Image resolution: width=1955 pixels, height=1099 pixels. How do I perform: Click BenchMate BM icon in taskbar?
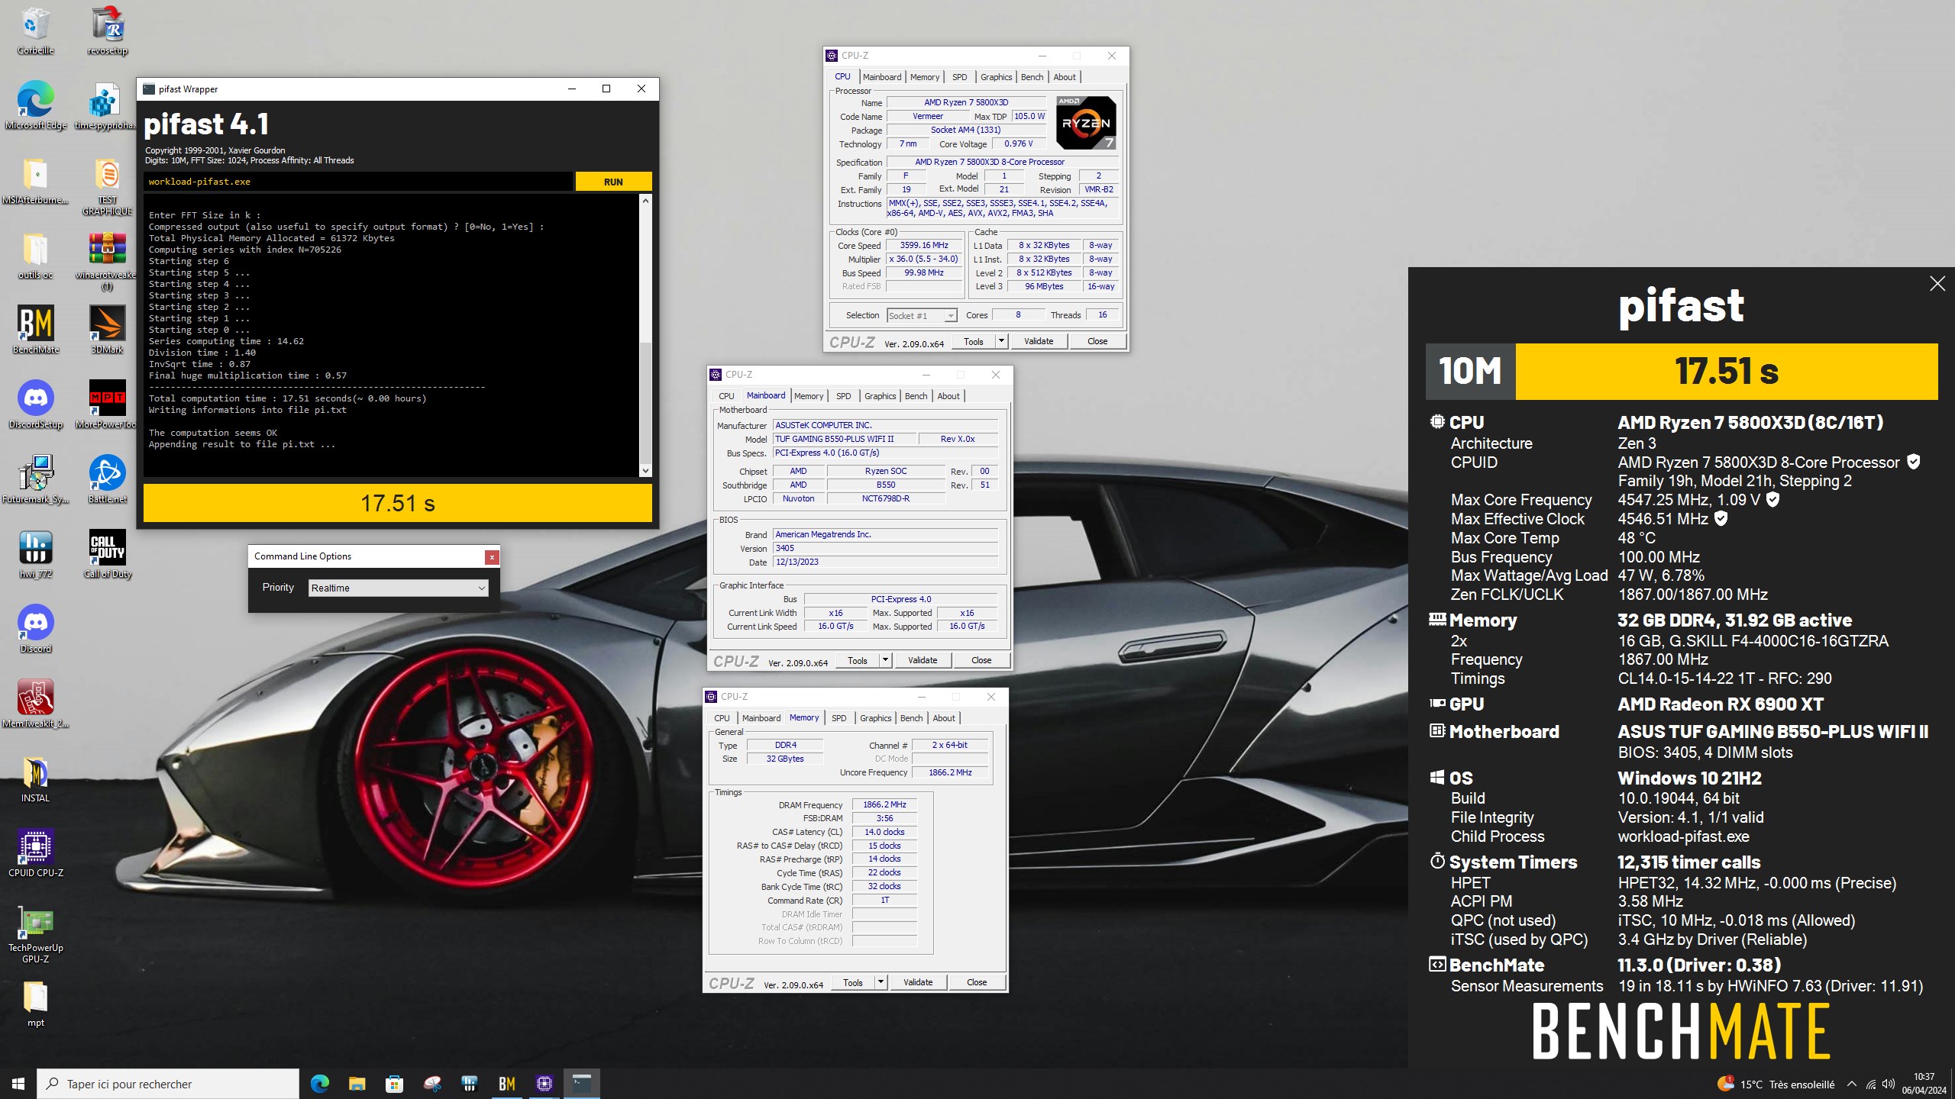[506, 1084]
